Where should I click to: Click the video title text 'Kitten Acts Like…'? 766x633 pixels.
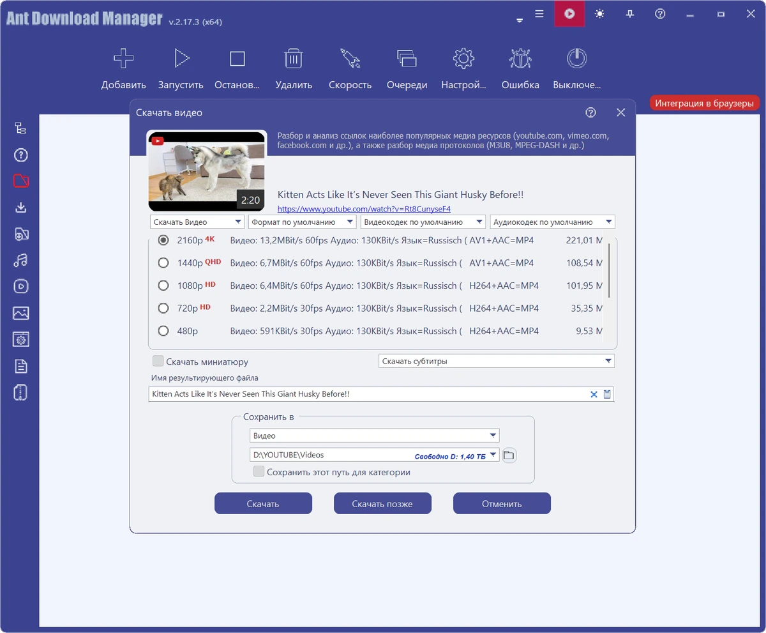(401, 195)
